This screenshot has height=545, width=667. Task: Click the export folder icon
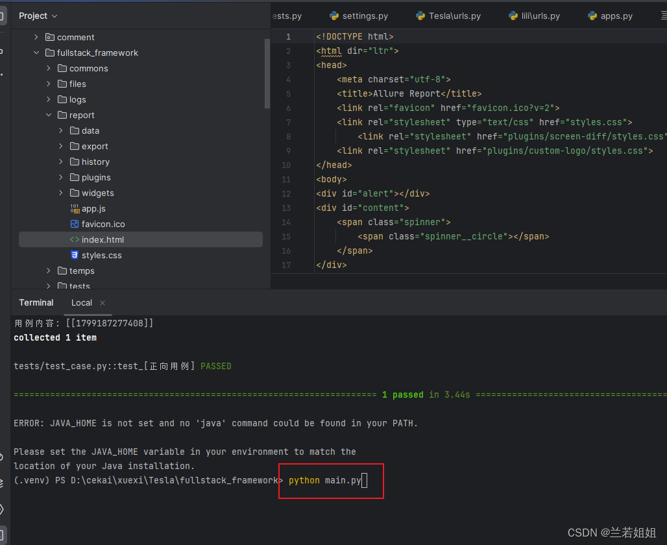tap(75, 146)
